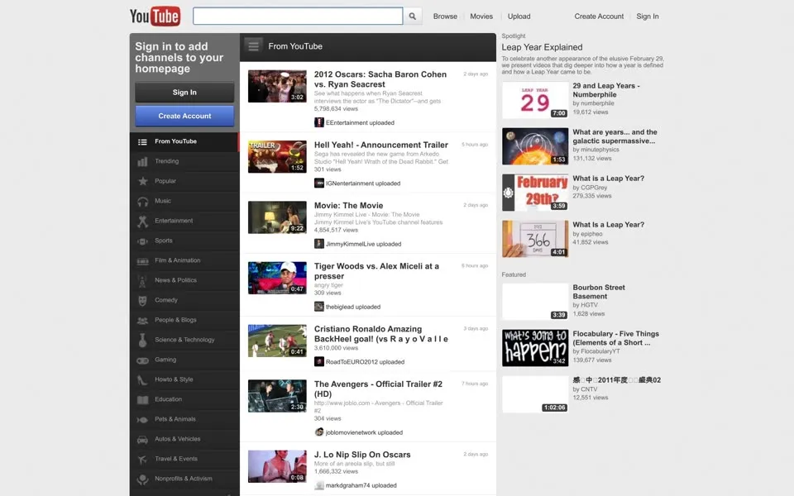Click the Sports category icon

(x=143, y=241)
